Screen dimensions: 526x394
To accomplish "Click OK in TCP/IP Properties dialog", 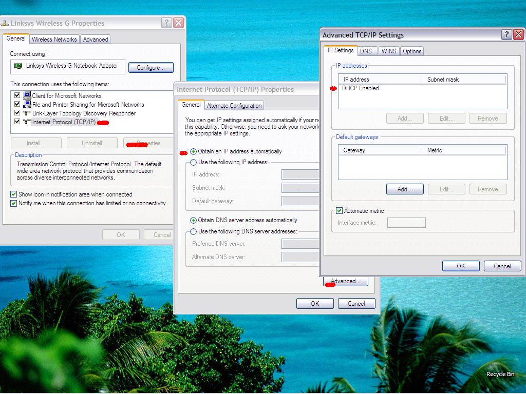I will 315,304.
